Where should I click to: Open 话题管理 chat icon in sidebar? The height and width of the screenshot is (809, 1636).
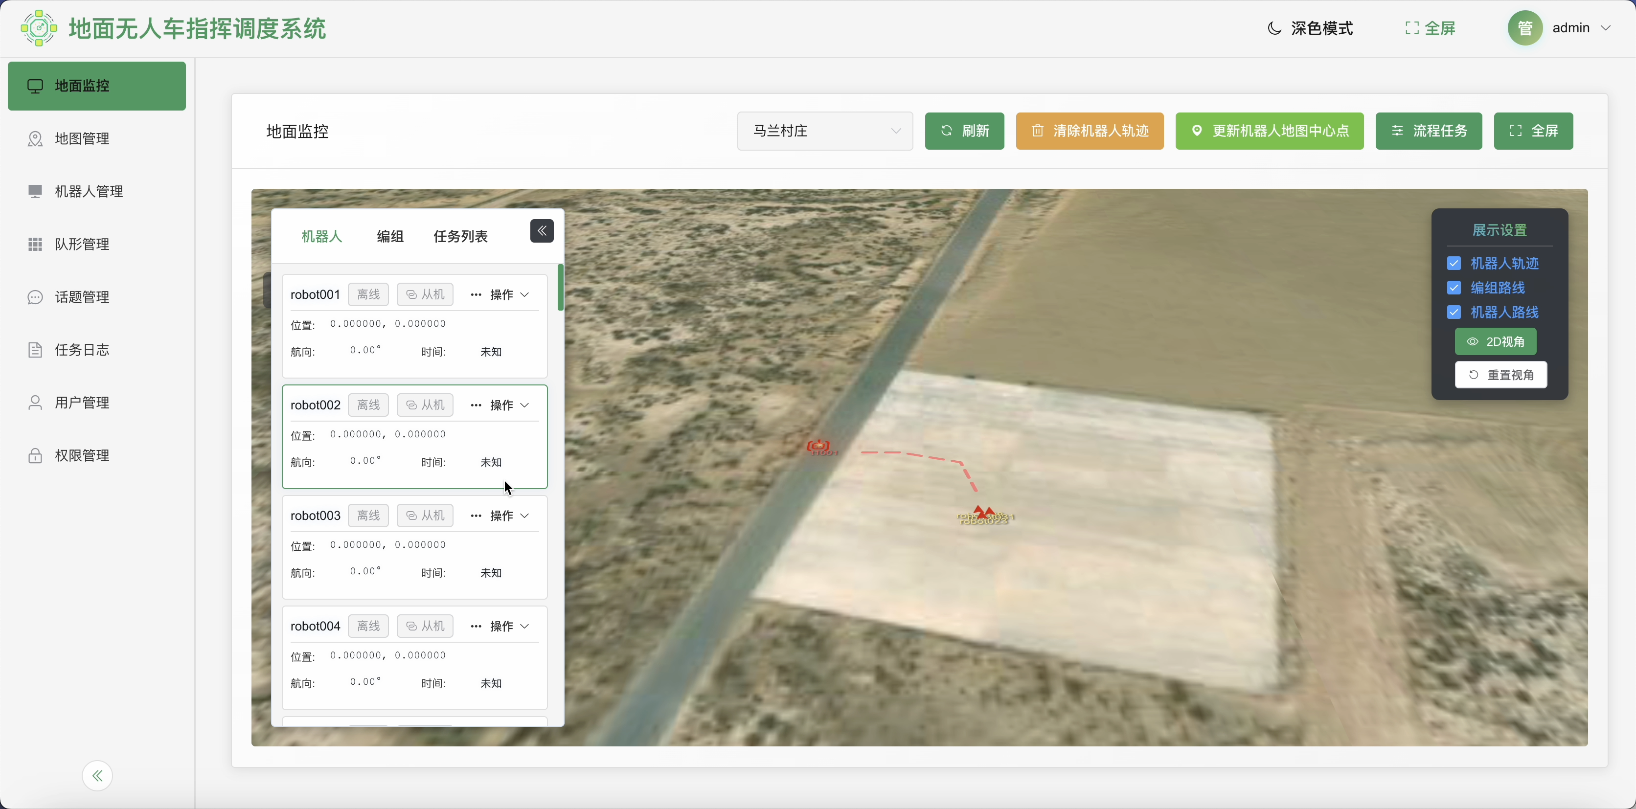35,297
